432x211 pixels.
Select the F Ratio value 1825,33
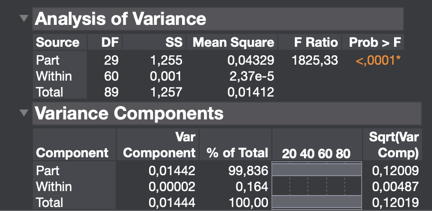click(x=315, y=61)
